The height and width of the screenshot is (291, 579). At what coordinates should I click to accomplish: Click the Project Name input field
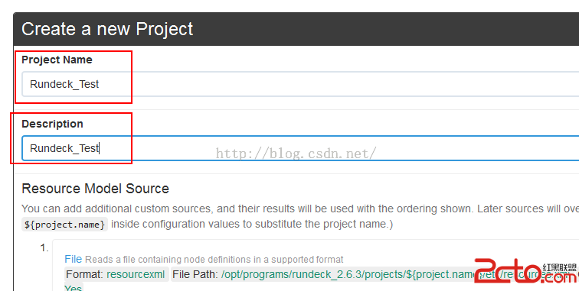click(x=300, y=84)
